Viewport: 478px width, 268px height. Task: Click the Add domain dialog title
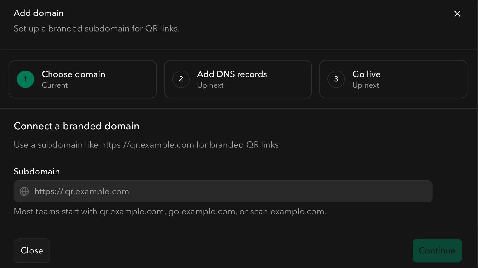pos(39,13)
